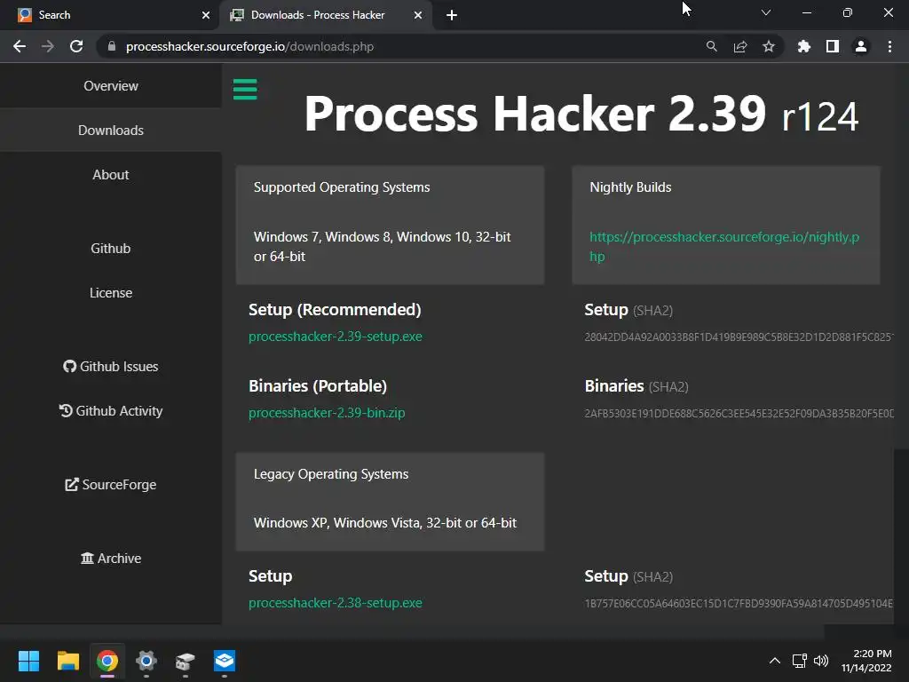Screen dimensions: 909x682
Task: Click the browser forward arrow
Action: pos(48,46)
